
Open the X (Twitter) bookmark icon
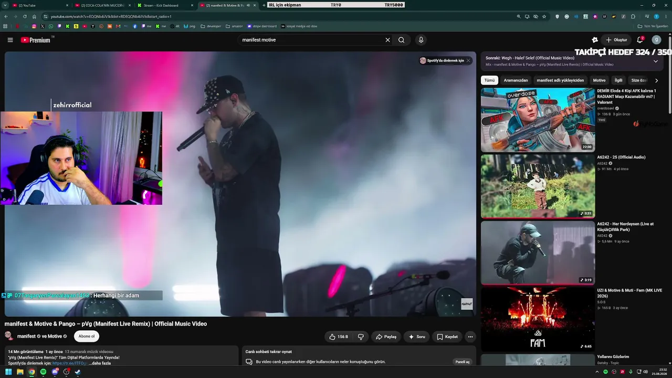pyautogui.click(x=43, y=26)
